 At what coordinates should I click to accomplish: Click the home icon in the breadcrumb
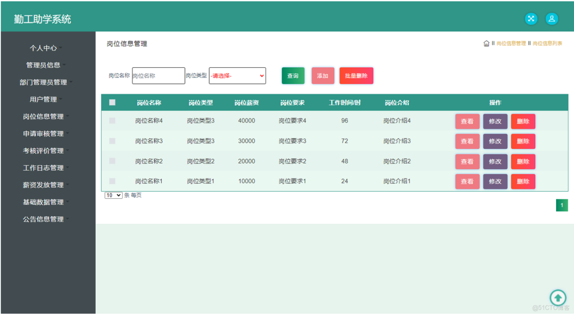pyautogui.click(x=486, y=43)
